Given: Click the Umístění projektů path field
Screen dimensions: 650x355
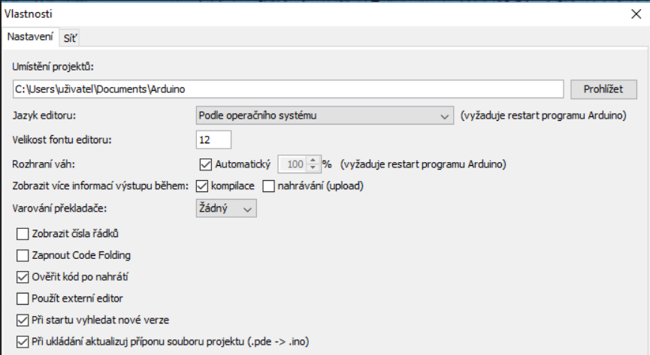Looking at the screenshot, I should click(288, 89).
